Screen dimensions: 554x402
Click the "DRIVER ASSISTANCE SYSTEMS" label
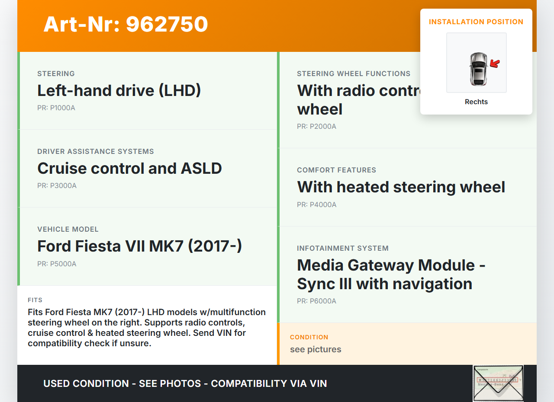click(96, 151)
